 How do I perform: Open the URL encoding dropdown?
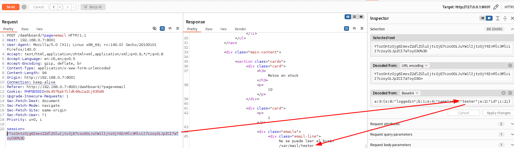(x=414, y=65)
